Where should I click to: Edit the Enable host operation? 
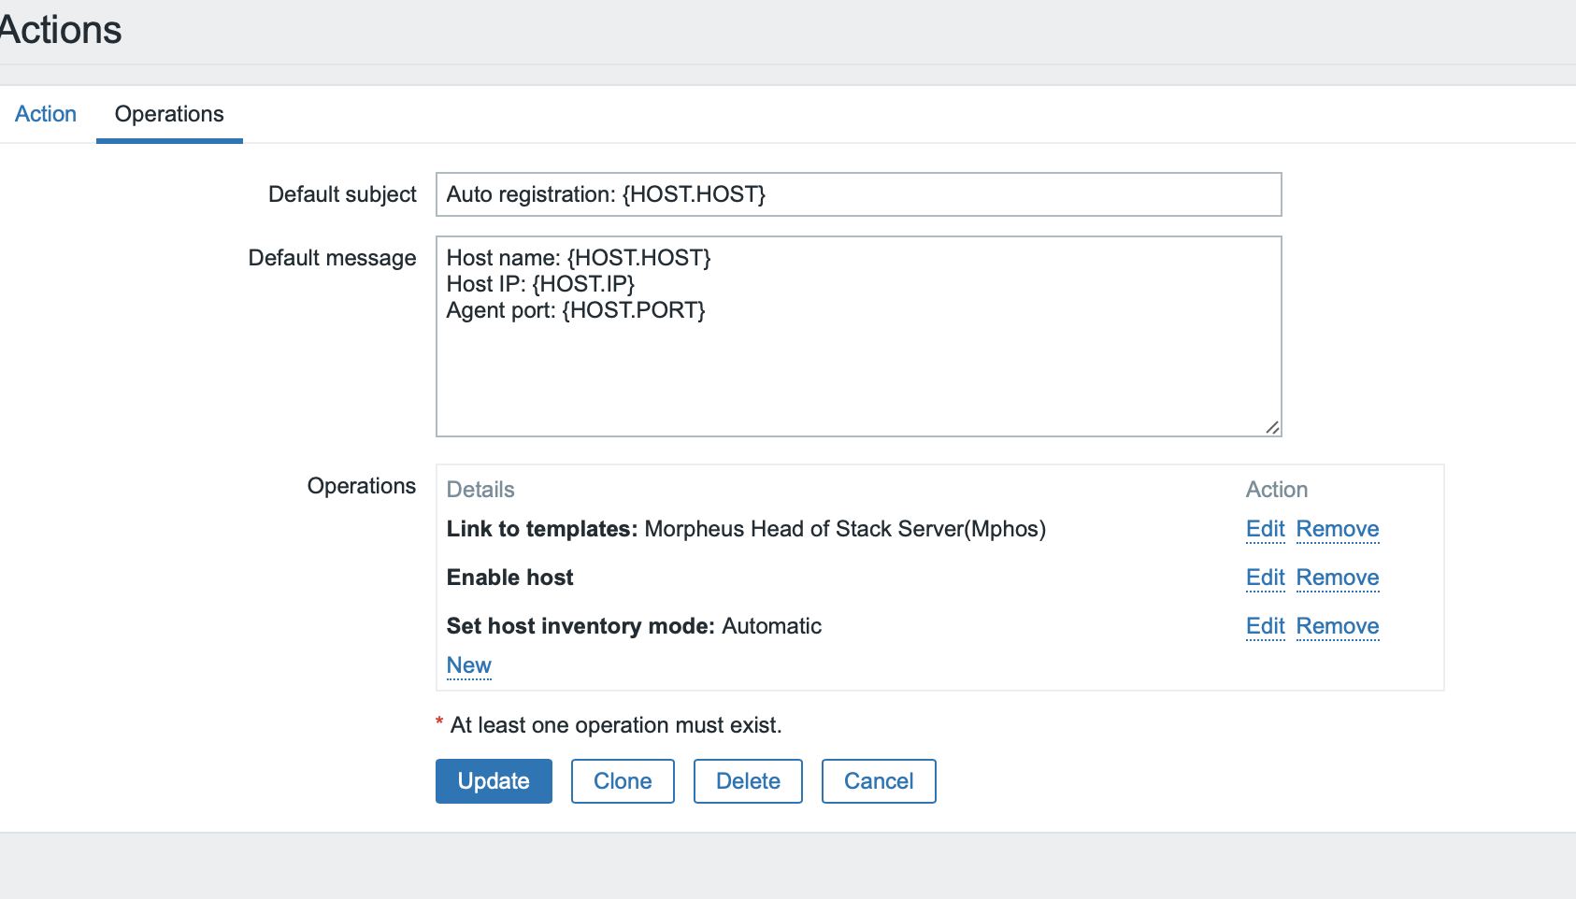pos(1265,578)
